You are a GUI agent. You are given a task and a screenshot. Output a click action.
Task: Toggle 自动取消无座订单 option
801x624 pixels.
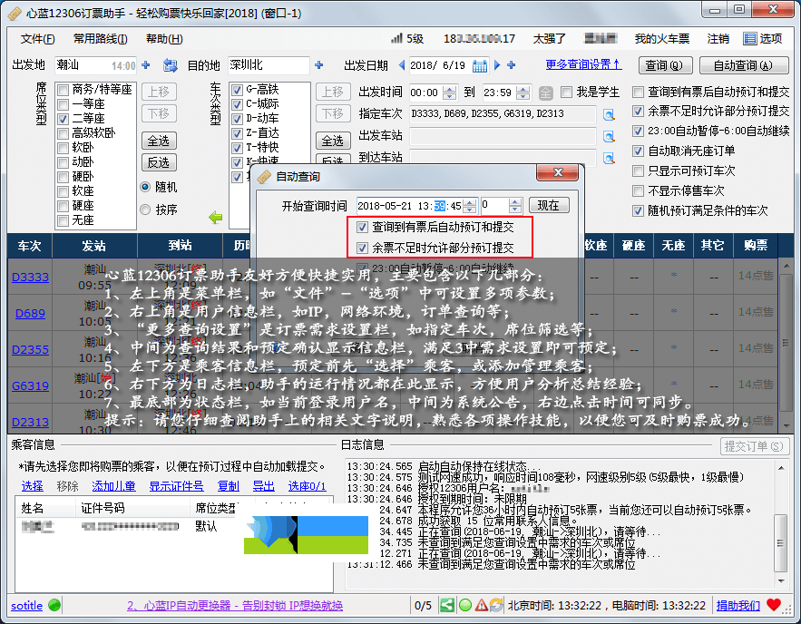pos(638,151)
